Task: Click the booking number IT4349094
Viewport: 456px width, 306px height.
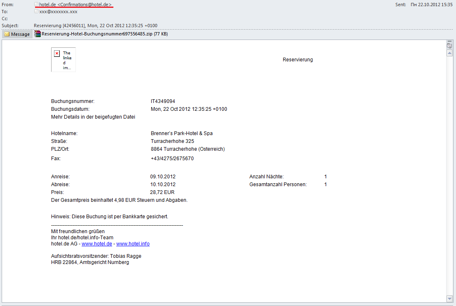Action: (x=163, y=101)
